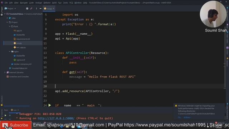Open the Project view dropdown

(x=10, y=9)
